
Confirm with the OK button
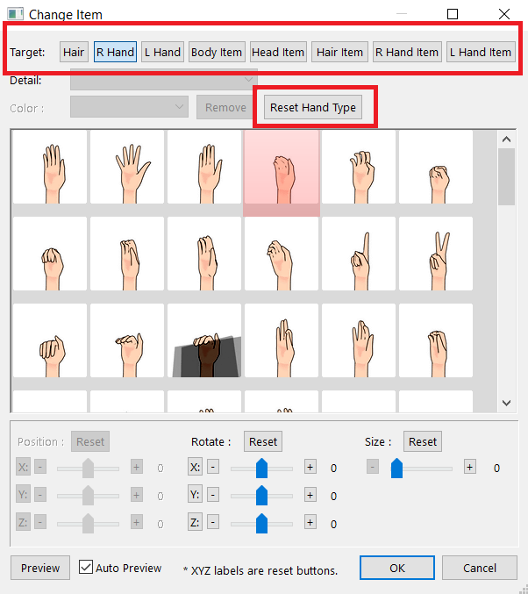click(x=397, y=568)
